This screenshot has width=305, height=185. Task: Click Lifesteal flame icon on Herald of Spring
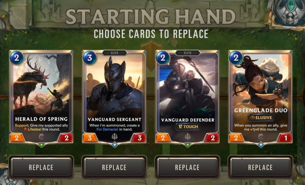click(x=25, y=129)
